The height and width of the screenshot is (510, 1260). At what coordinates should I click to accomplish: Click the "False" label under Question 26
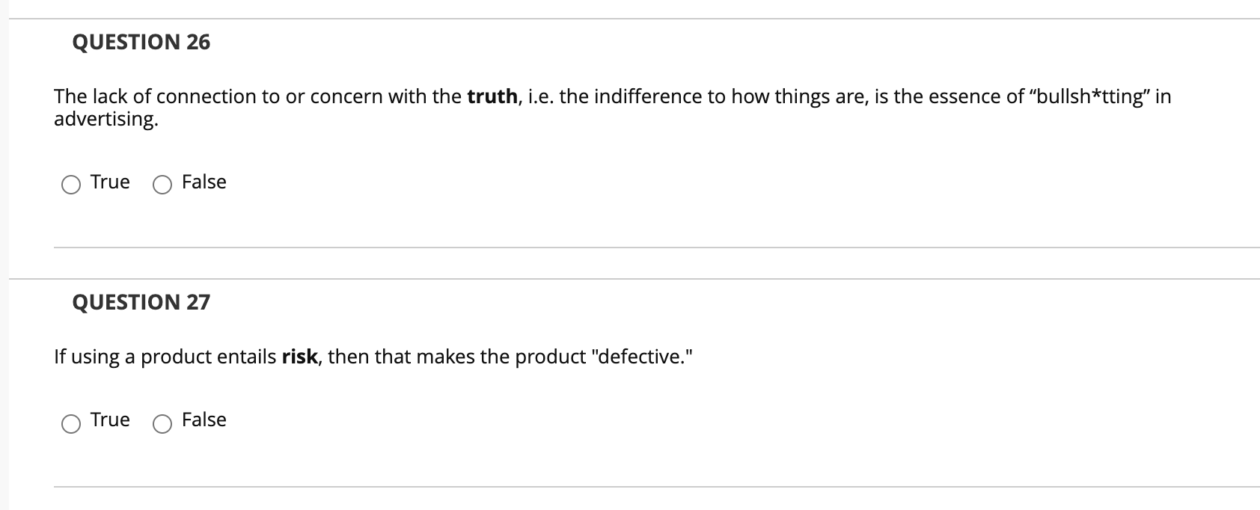coord(204,182)
